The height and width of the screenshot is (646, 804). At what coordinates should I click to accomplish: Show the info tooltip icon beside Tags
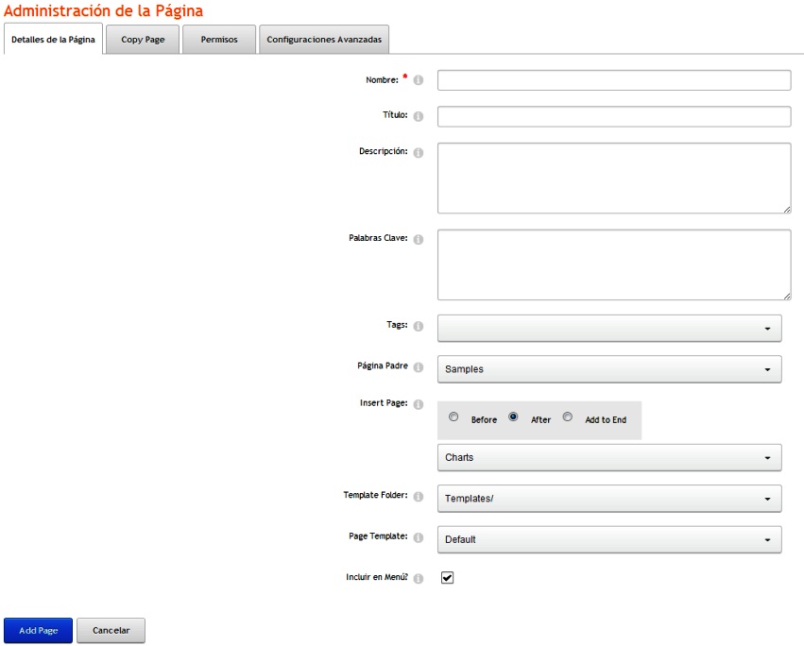tap(419, 326)
